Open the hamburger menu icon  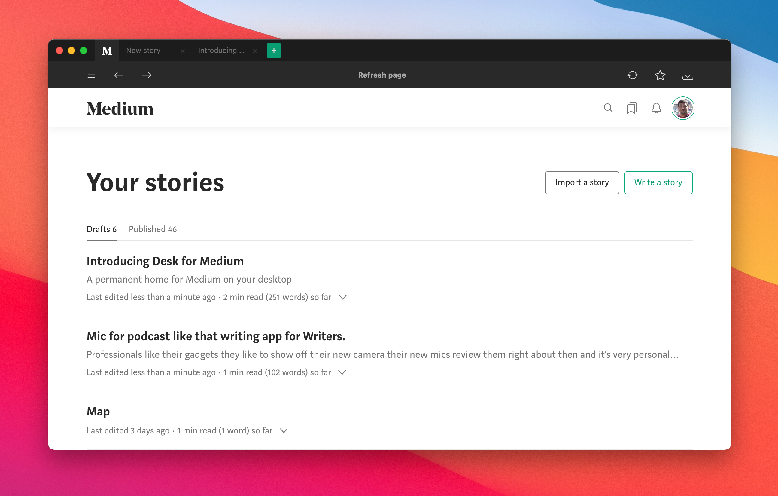click(x=91, y=75)
